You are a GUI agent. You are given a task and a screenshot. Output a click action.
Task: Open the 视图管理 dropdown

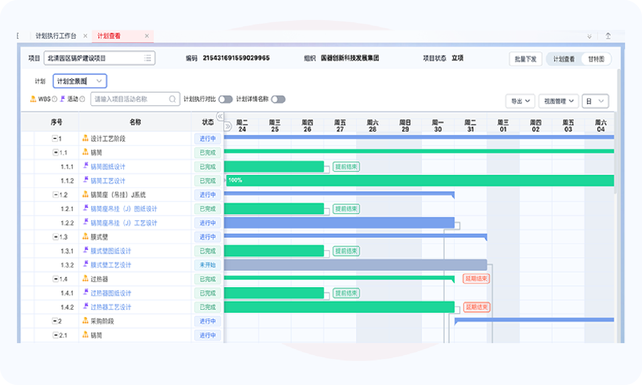click(x=558, y=101)
